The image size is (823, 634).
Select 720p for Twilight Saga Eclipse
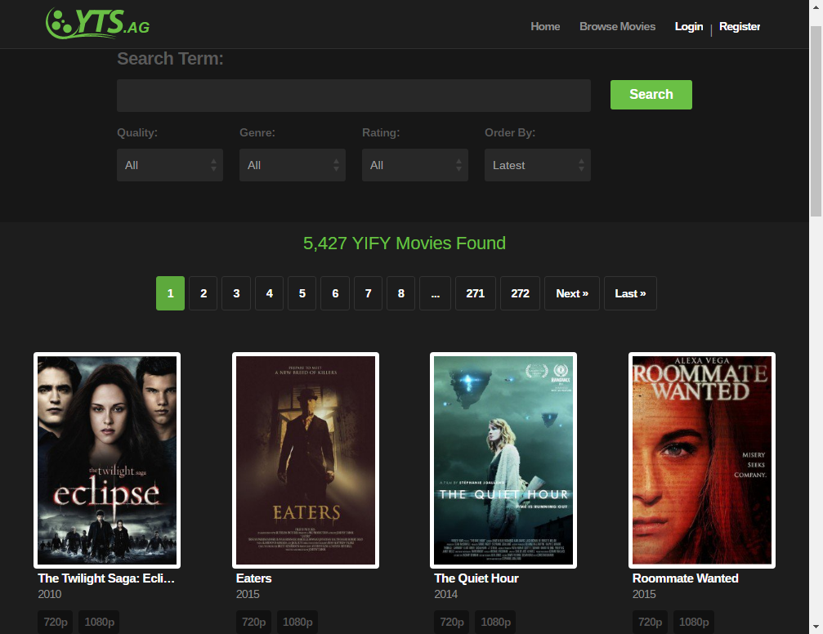(55, 622)
